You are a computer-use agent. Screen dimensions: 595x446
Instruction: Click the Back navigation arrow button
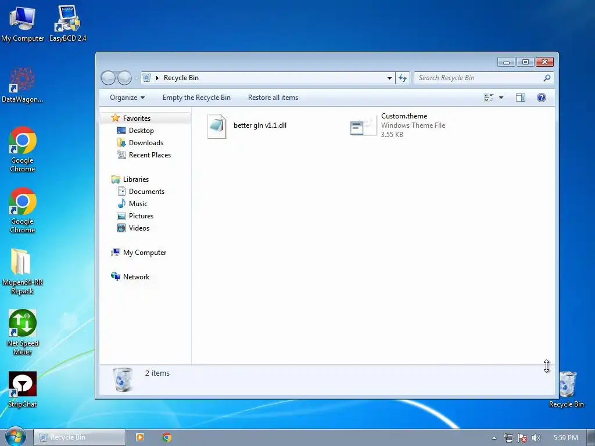click(x=108, y=78)
